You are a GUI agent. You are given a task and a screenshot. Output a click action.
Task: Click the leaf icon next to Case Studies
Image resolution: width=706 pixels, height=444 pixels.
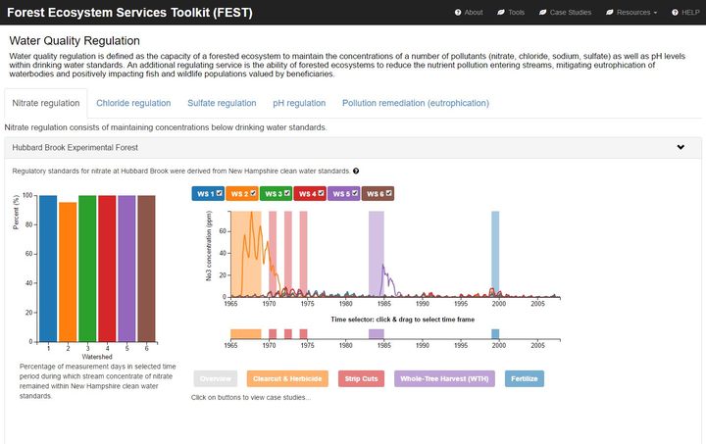[542, 13]
